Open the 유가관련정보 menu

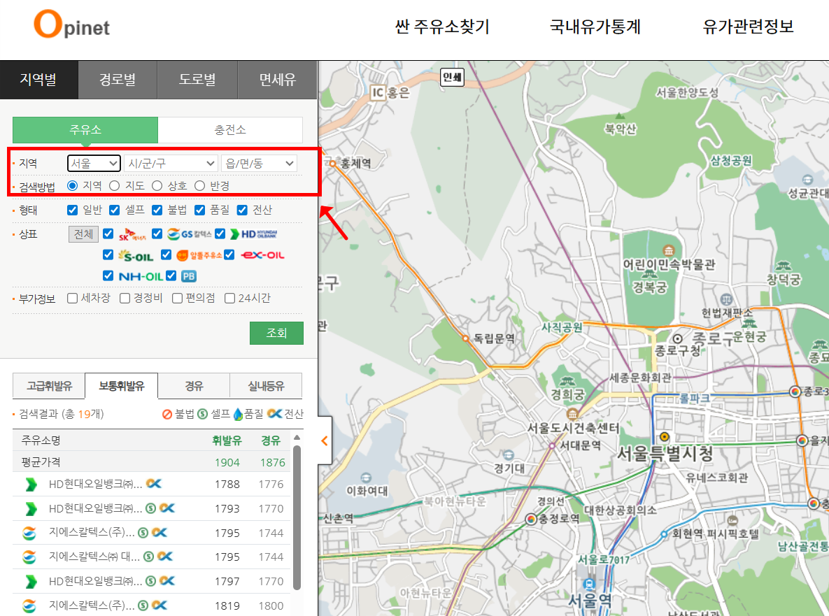click(748, 27)
